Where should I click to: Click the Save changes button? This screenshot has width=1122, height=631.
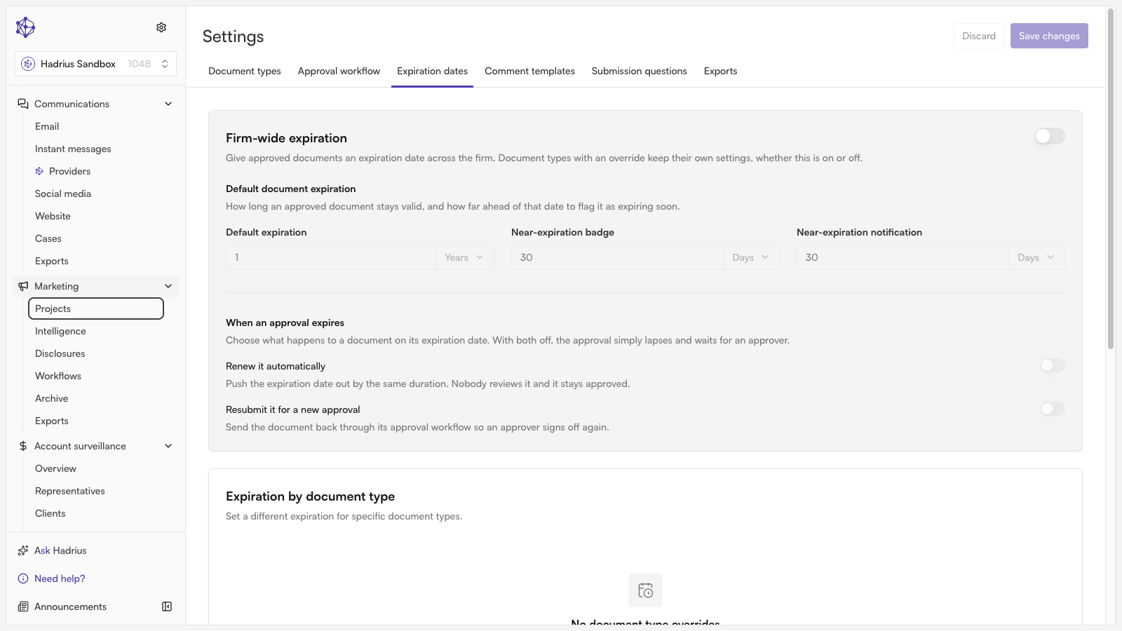1049,36
